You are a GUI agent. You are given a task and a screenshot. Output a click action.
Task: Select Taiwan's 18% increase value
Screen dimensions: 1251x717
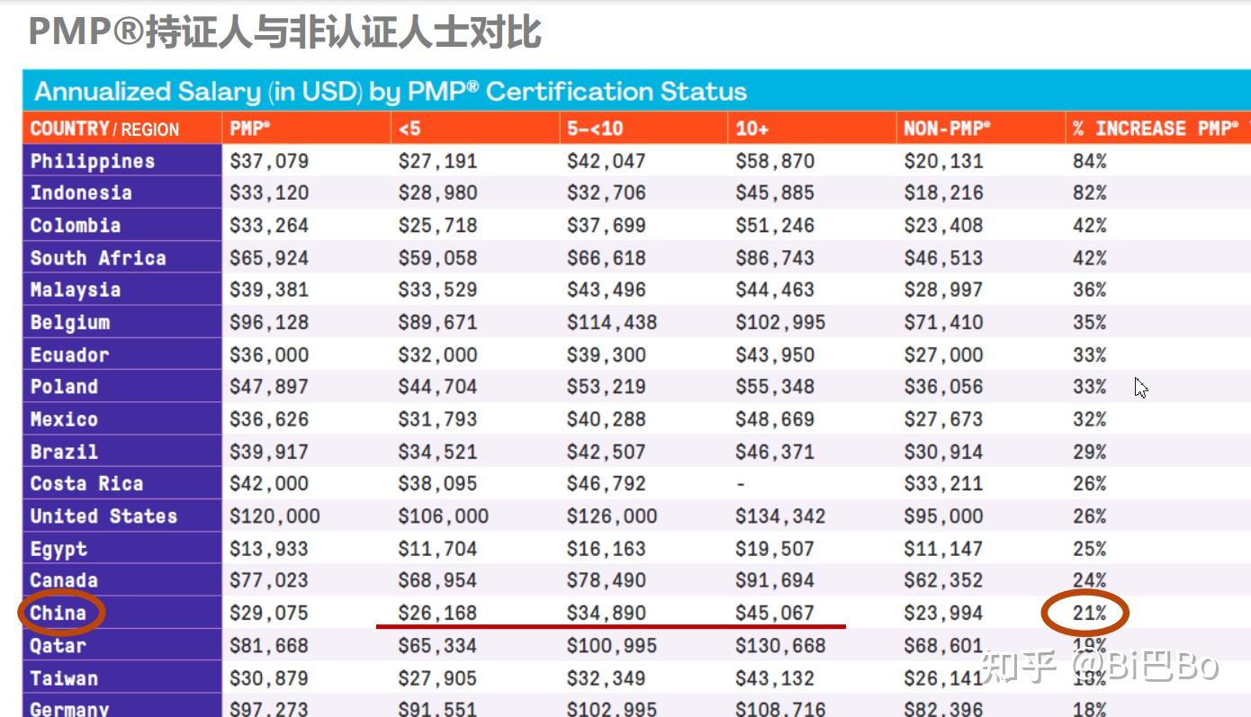(x=1086, y=677)
